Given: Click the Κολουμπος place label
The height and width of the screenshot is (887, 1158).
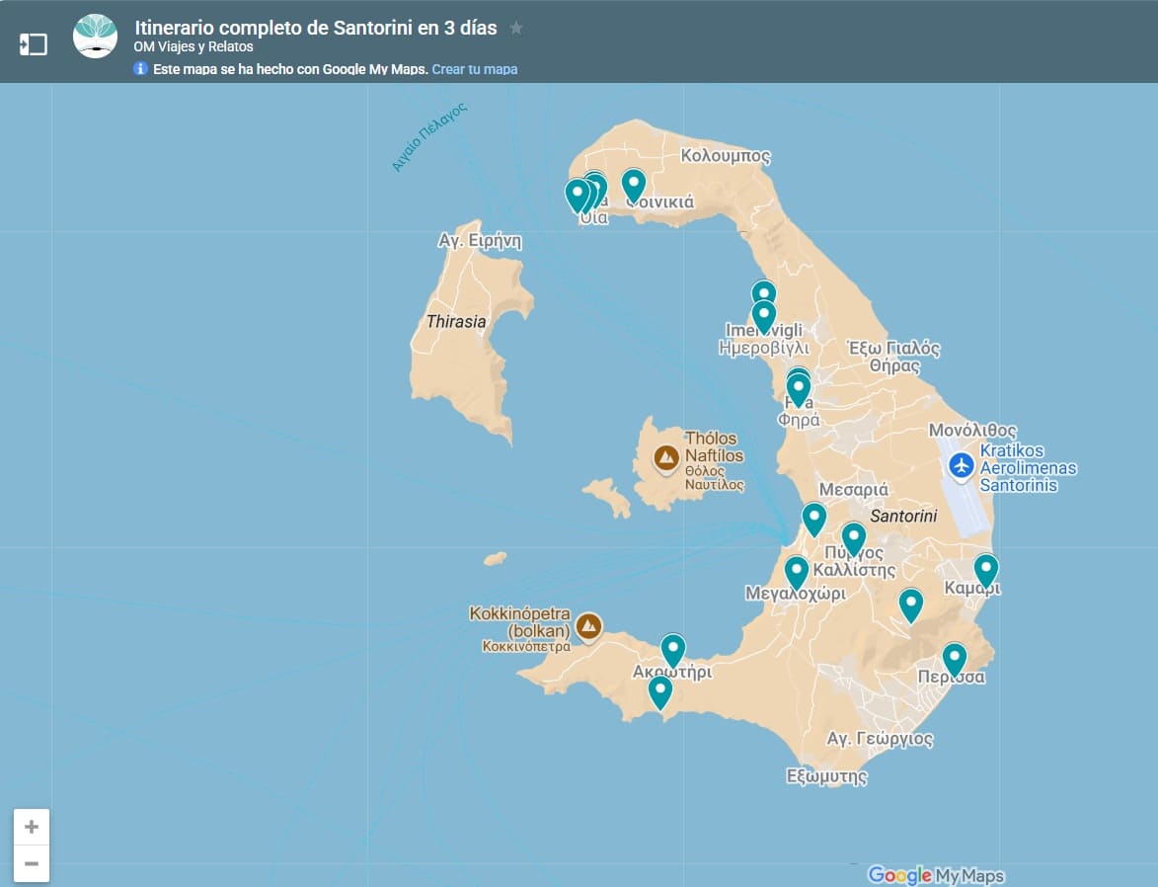Looking at the screenshot, I should (726, 156).
